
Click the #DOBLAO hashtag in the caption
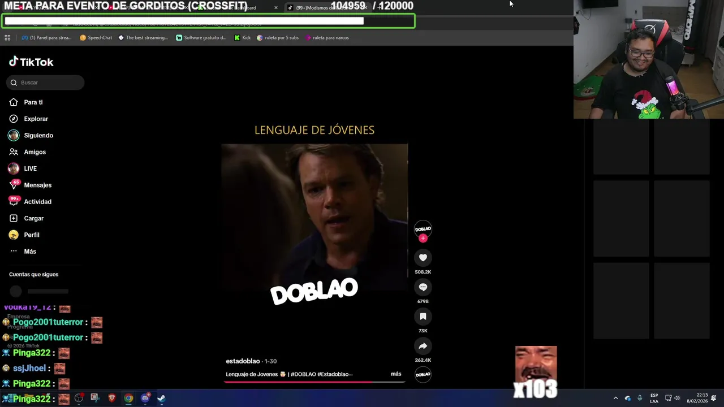click(x=303, y=374)
